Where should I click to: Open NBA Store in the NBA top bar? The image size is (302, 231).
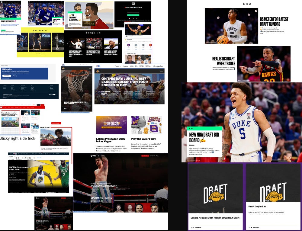148,66
